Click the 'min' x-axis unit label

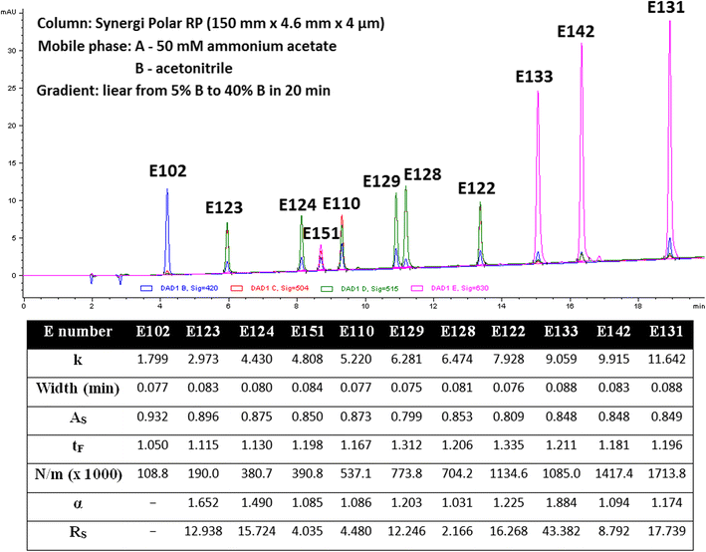[699, 307]
